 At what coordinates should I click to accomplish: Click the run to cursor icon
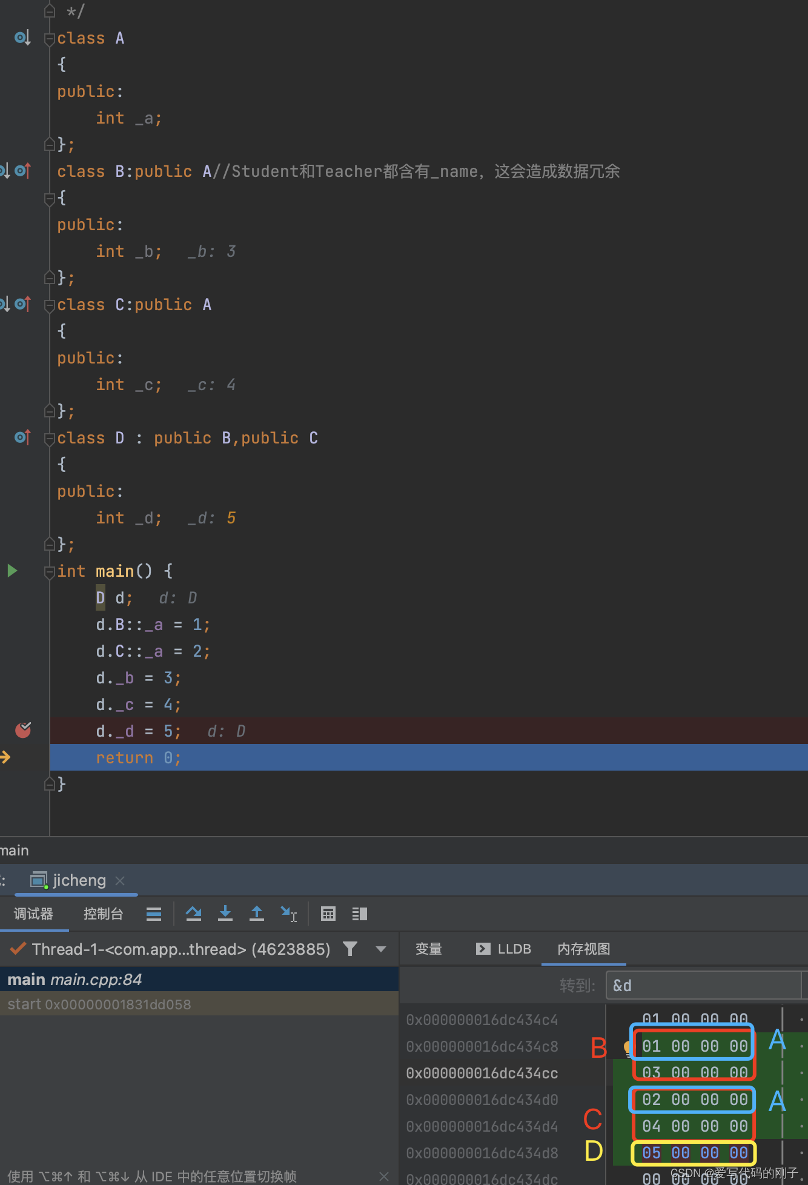point(288,914)
